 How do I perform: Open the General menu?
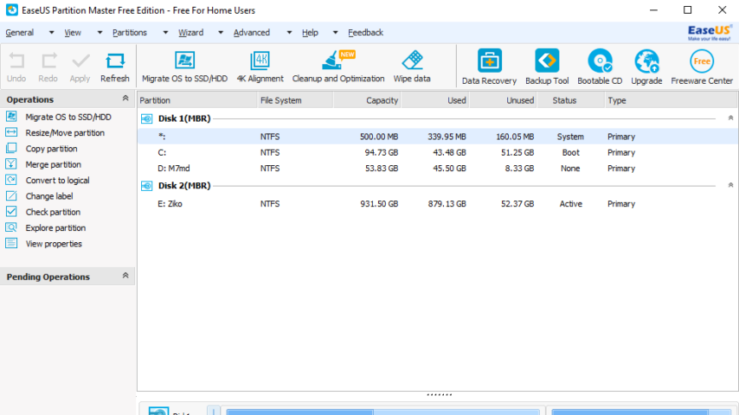tap(19, 33)
